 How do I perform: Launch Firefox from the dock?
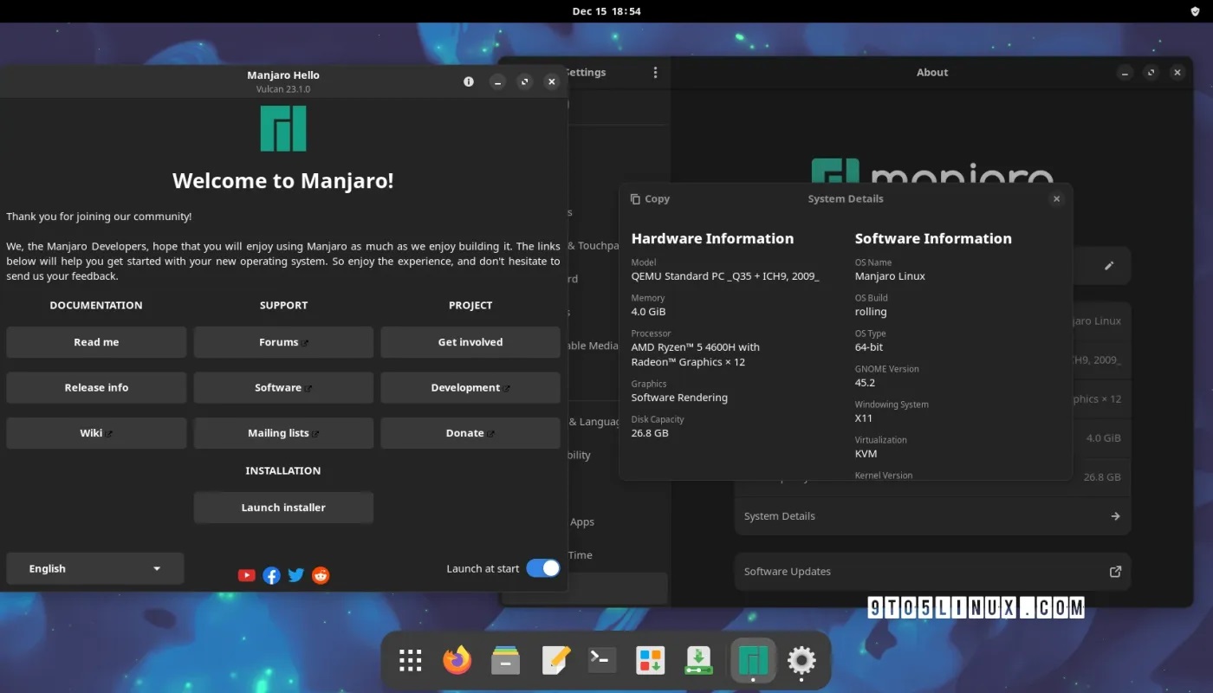click(457, 661)
